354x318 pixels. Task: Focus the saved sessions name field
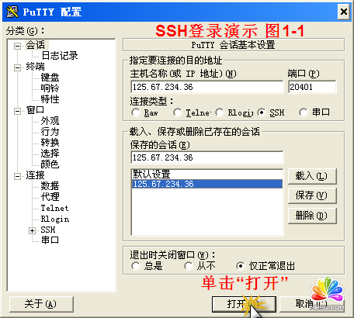(207, 157)
